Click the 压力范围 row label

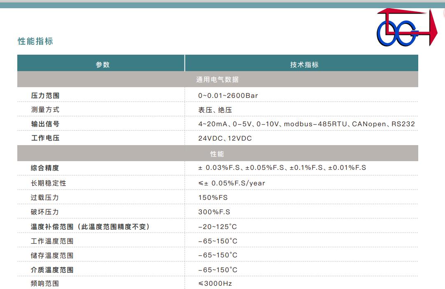(x=45, y=95)
